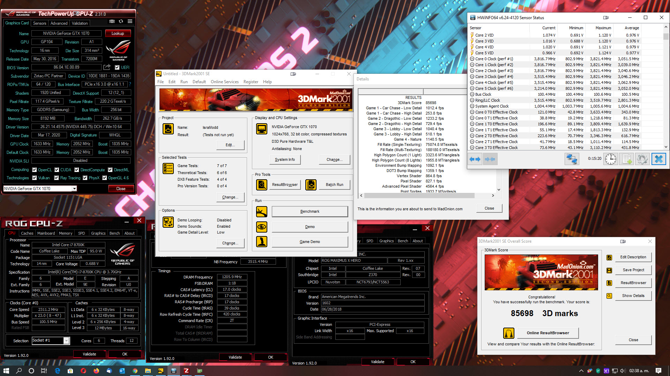
Task: Click the Options settings icon in 3DMark
Action: pyautogui.click(x=168, y=222)
